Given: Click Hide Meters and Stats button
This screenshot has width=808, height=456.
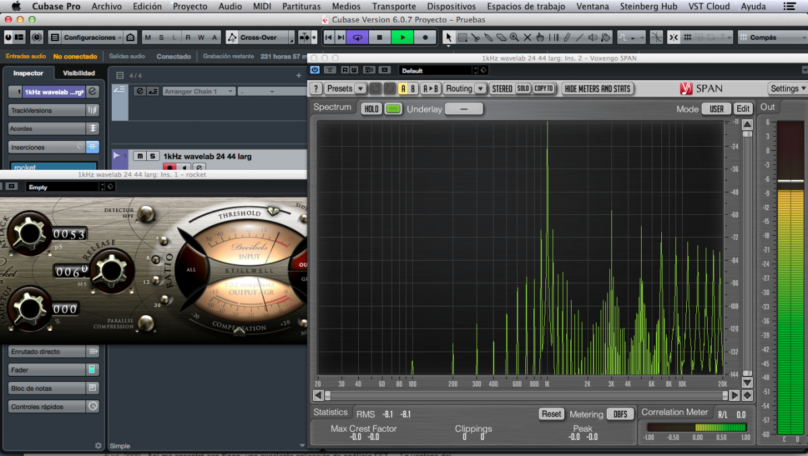Looking at the screenshot, I should click(597, 89).
